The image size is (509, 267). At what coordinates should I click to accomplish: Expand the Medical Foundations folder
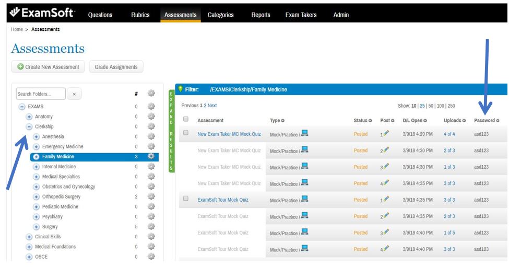pos(30,247)
